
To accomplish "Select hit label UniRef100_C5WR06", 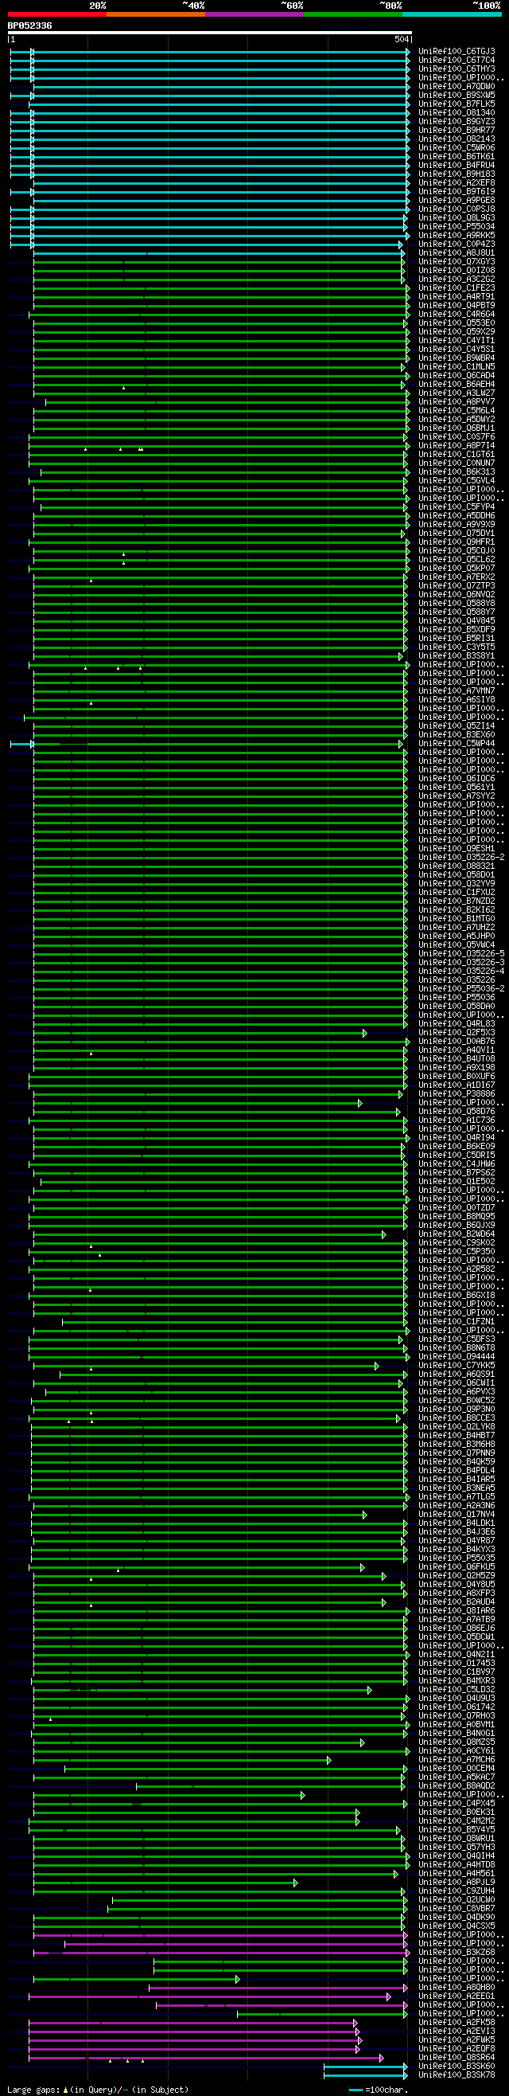I will (457, 148).
